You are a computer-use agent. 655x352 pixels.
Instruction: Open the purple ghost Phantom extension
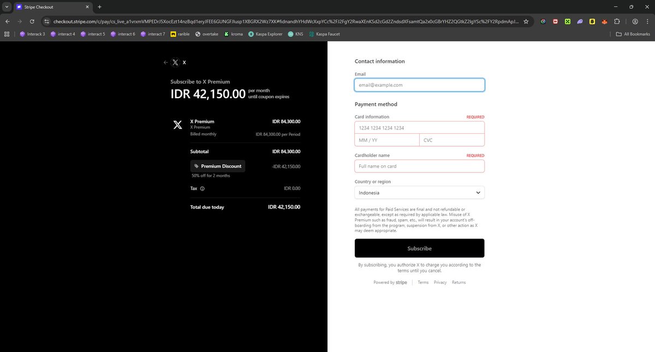coord(580,22)
